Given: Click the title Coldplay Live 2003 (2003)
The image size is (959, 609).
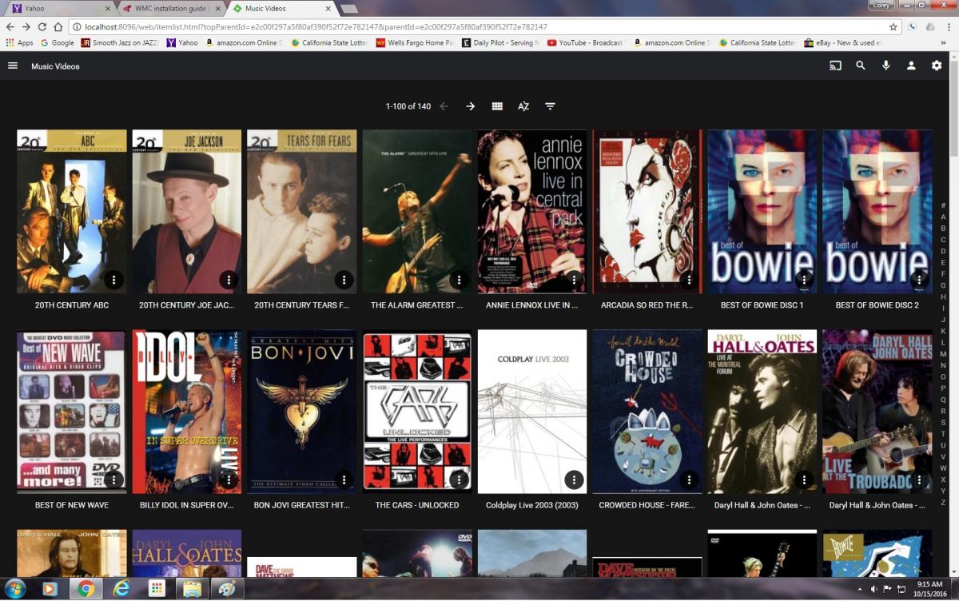Looking at the screenshot, I should tap(532, 505).
